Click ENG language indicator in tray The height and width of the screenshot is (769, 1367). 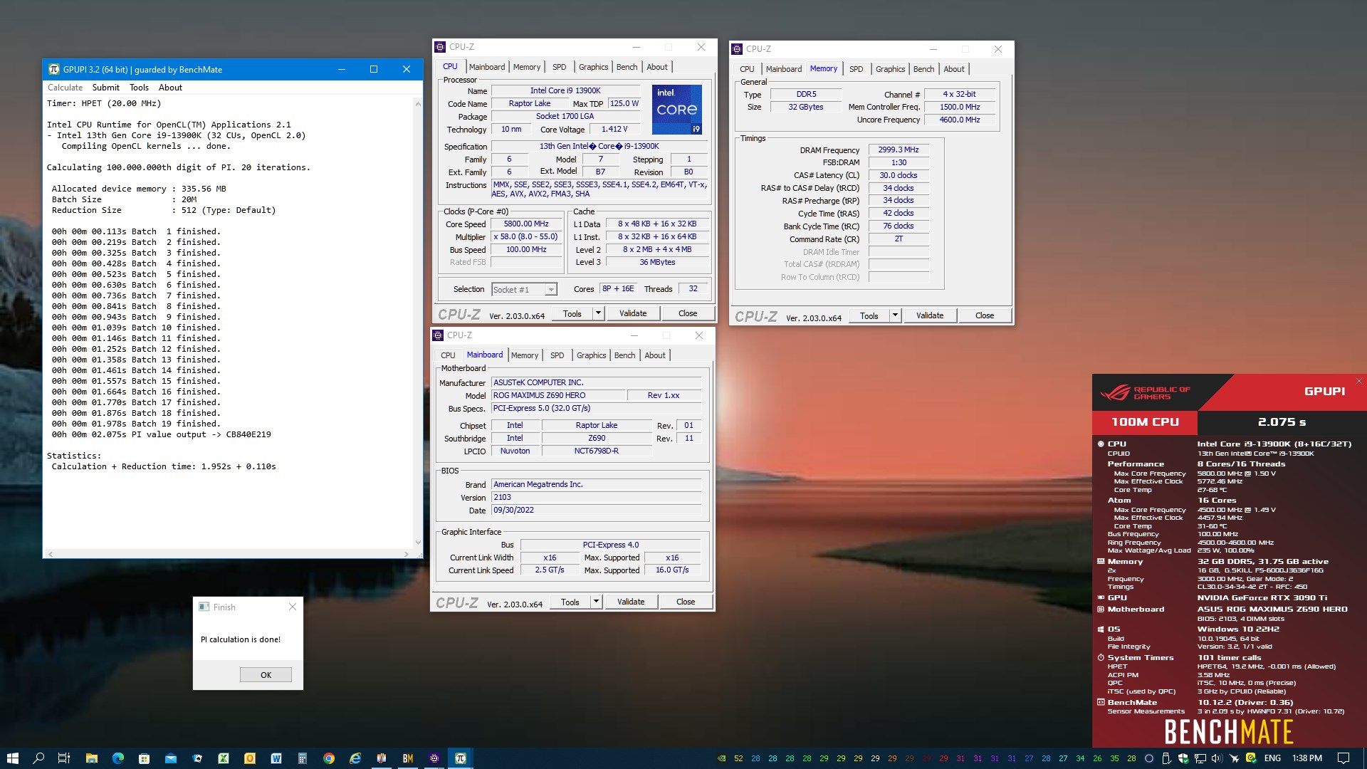[1272, 758]
